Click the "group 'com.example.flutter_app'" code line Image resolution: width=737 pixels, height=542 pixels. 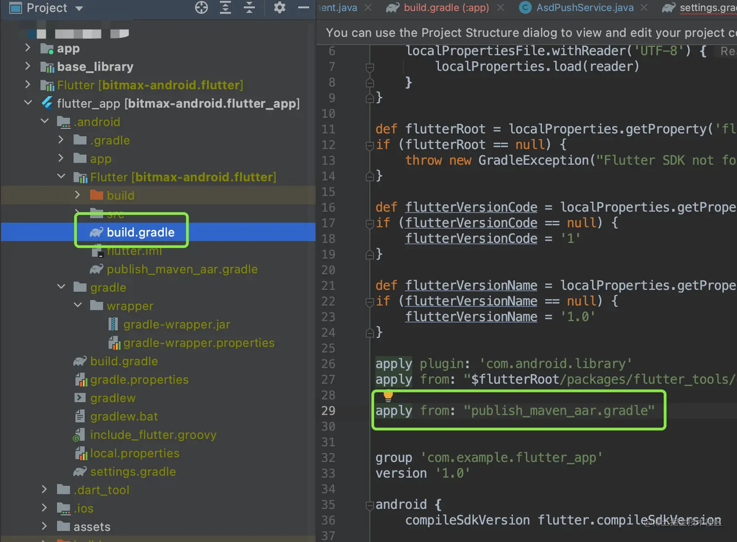pos(489,458)
